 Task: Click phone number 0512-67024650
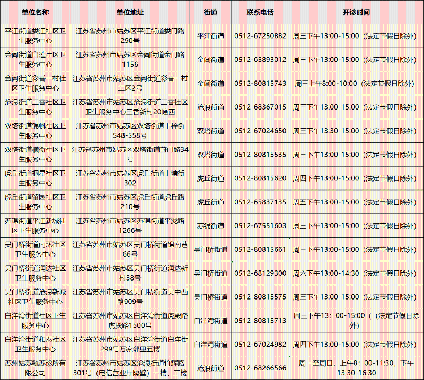(260, 131)
